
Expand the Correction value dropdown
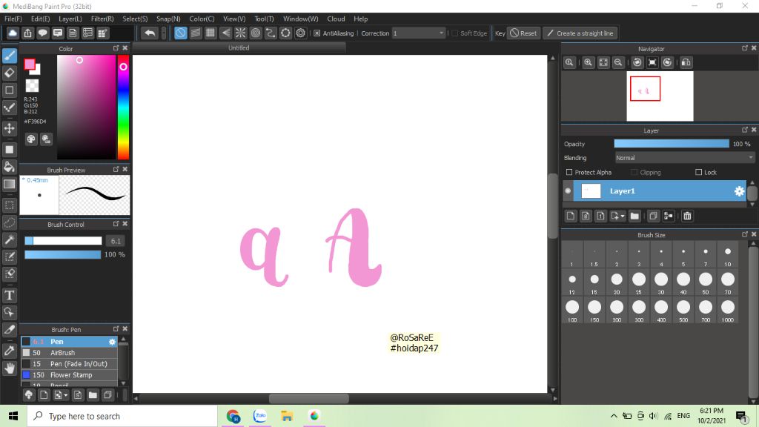442,33
